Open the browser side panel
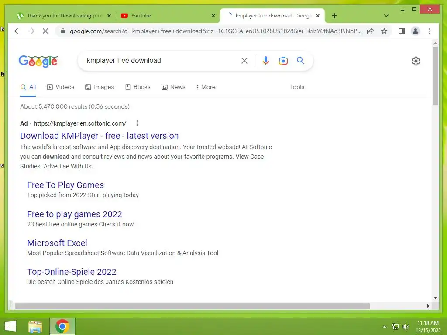 pyautogui.click(x=402, y=31)
